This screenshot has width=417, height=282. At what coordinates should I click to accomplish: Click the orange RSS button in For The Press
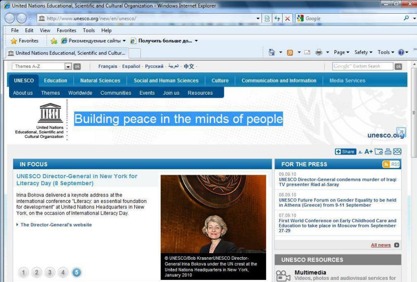(391, 164)
